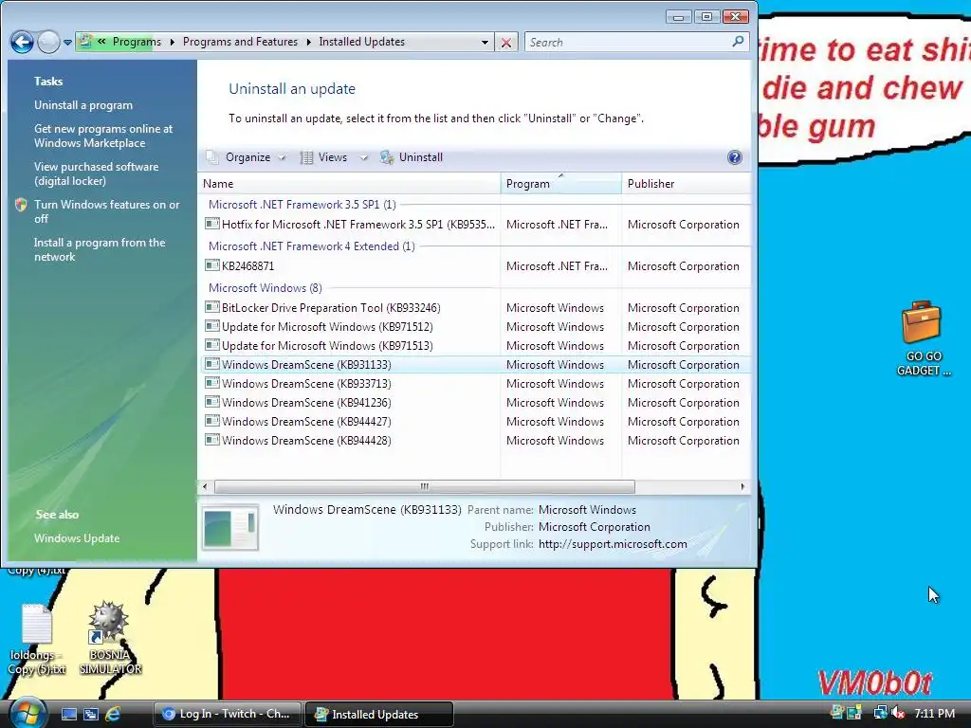The height and width of the screenshot is (728, 971).
Task: Click the shield icon beside Windows features
Action: pos(21,205)
